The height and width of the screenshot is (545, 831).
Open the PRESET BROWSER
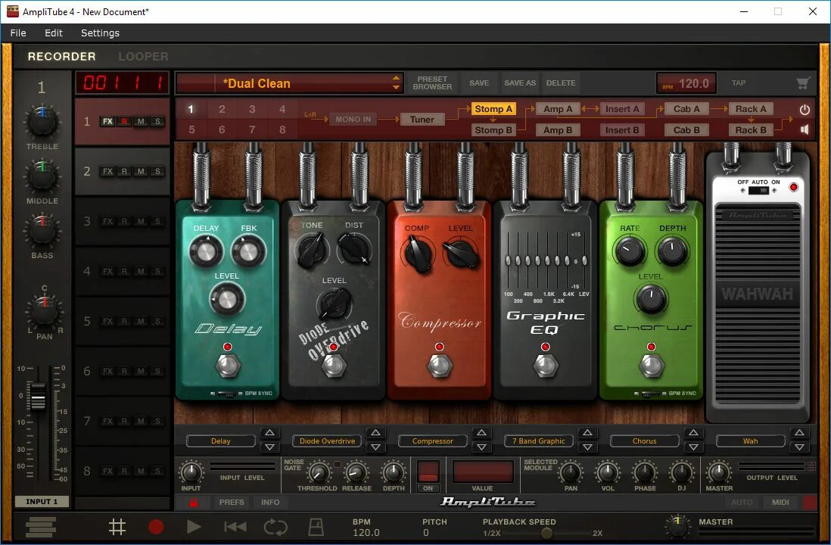click(431, 83)
